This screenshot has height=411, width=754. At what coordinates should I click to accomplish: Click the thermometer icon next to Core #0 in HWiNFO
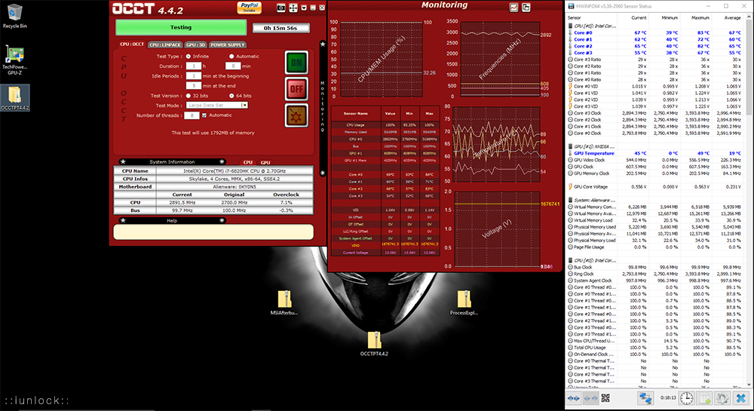[x=570, y=32]
